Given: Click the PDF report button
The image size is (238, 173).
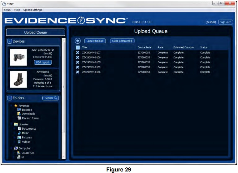Looking at the screenshot, I should click(x=43, y=63).
